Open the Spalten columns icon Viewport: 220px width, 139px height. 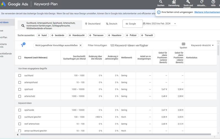183,44
